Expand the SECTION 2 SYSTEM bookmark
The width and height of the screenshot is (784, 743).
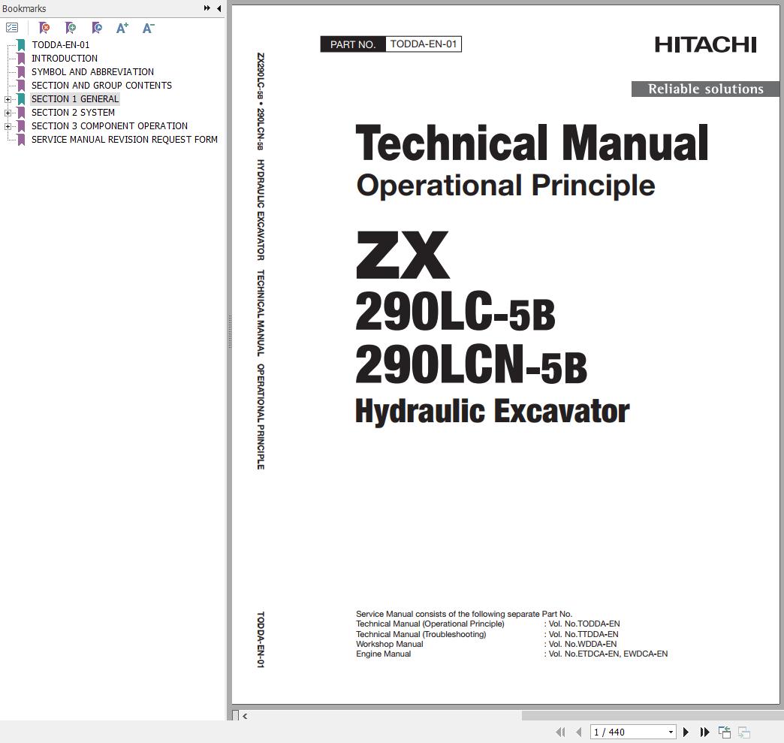click(x=8, y=113)
